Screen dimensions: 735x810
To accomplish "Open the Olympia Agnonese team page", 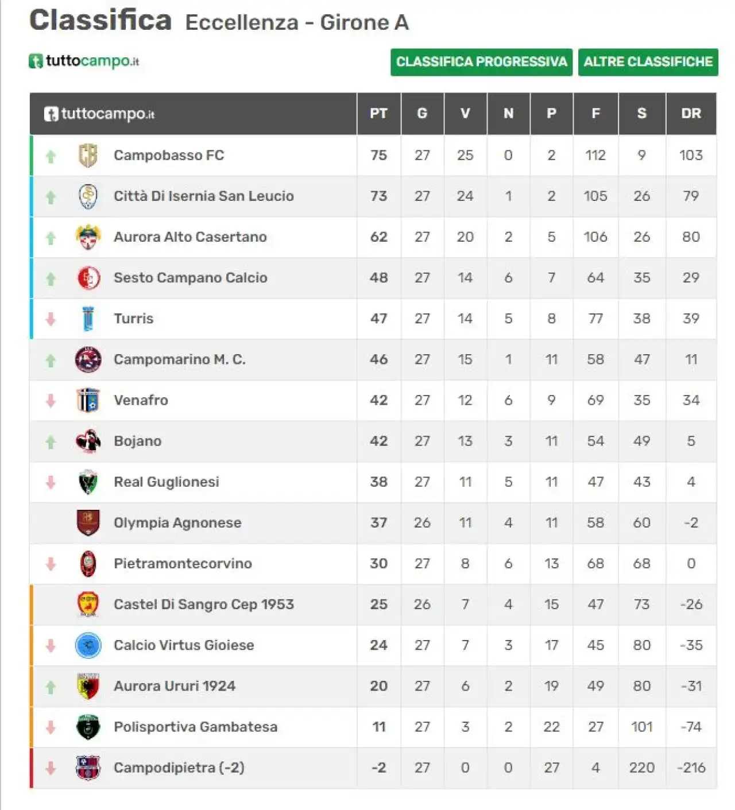I will tap(177, 523).
